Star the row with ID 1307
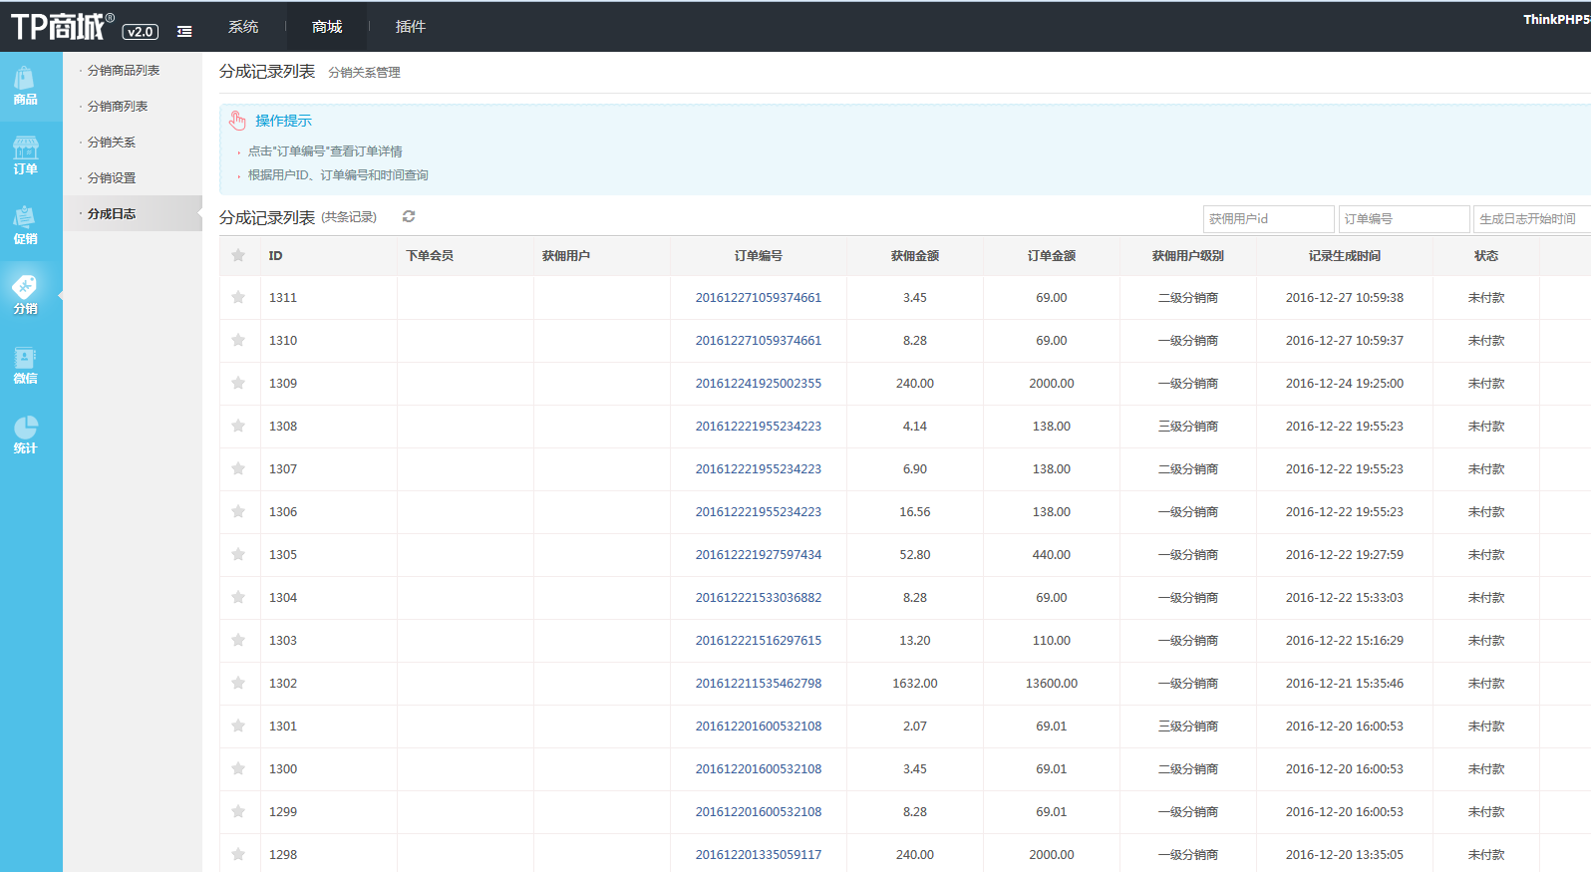 coord(238,468)
